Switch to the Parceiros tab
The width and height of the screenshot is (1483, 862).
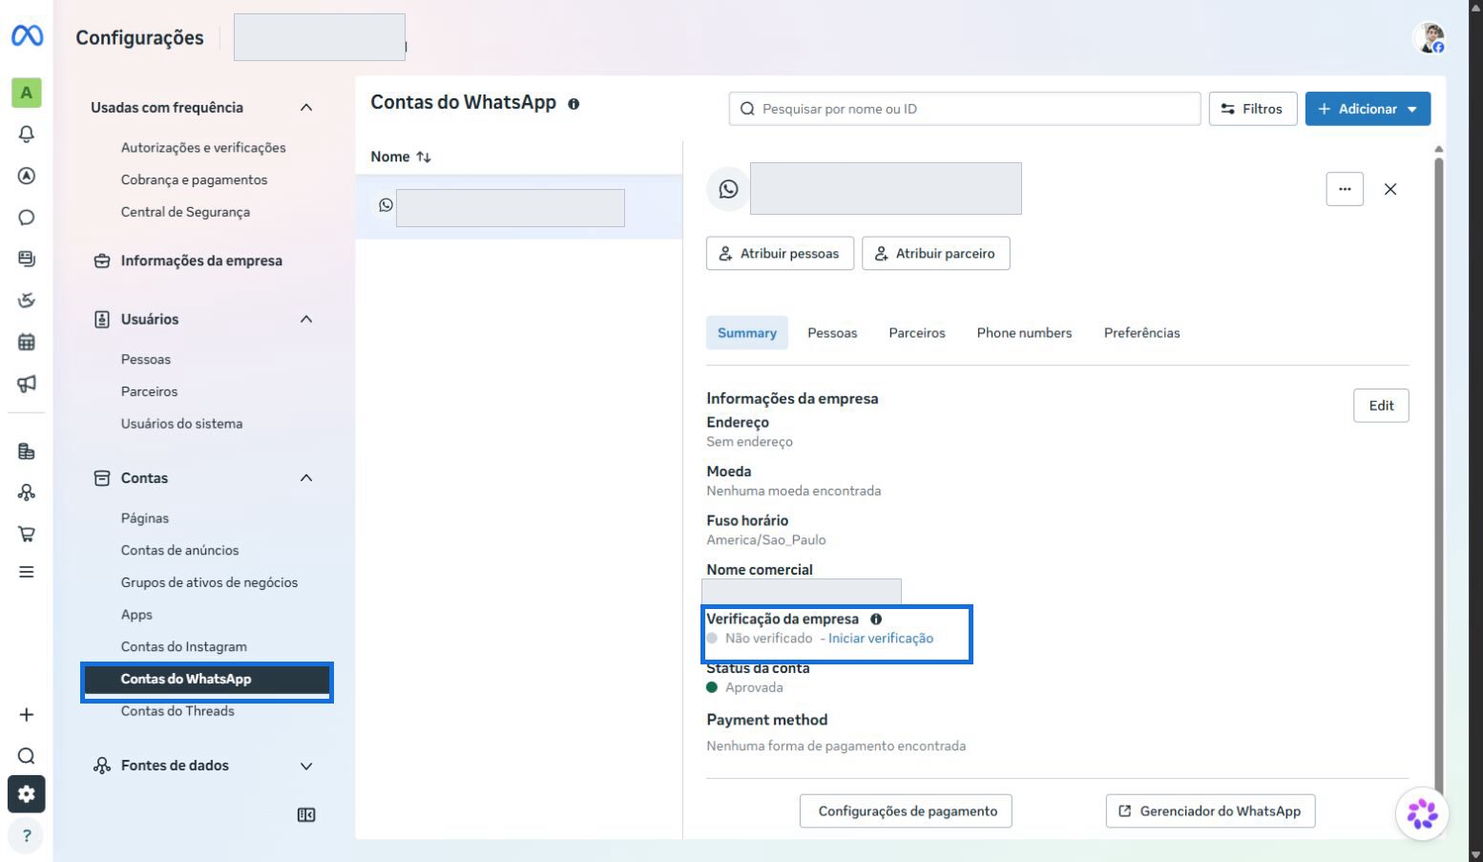[917, 333]
